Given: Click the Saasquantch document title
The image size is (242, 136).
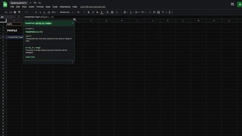Looking at the screenshot, I should point(19,3).
